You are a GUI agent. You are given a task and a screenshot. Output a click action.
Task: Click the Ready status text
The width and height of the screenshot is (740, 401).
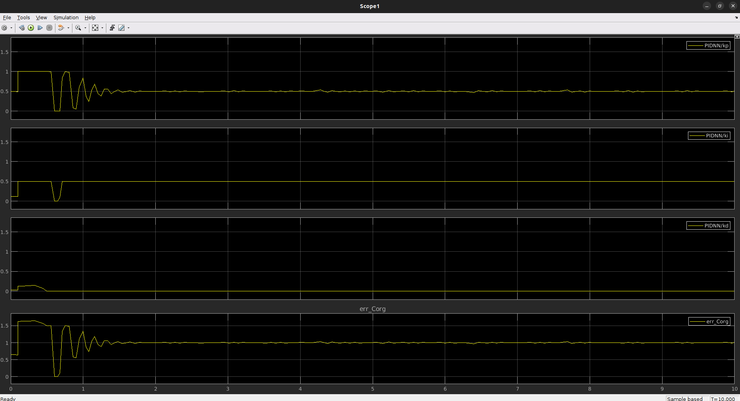(x=8, y=399)
